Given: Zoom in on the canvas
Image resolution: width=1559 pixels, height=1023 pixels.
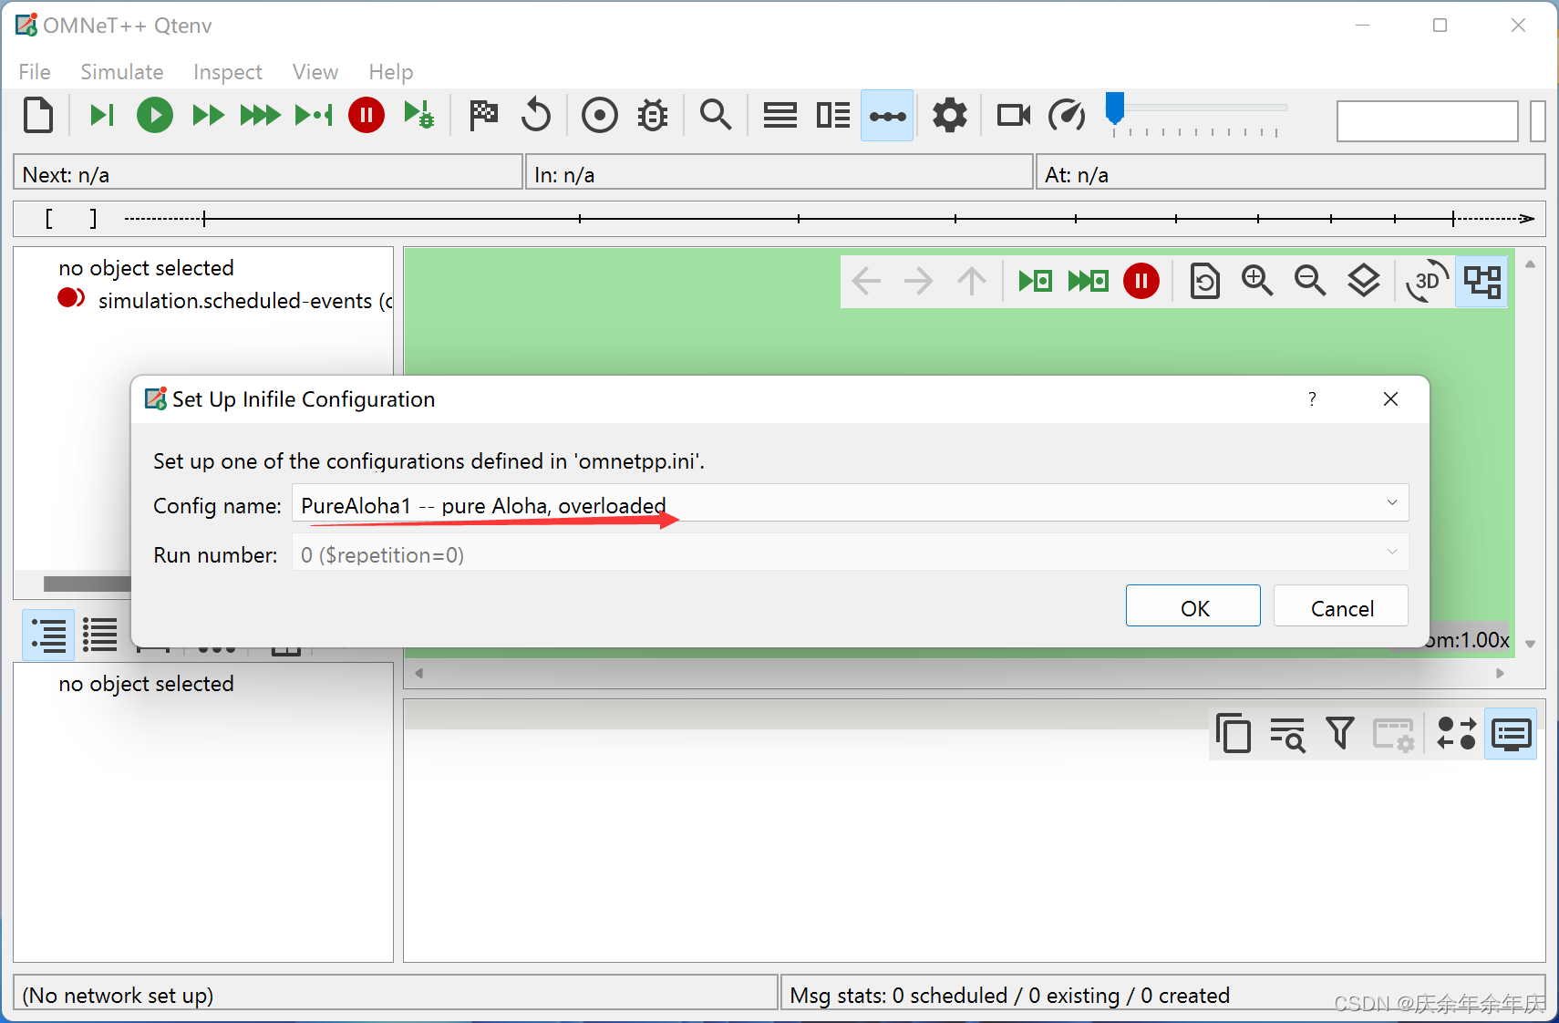Looking at the screenshot, I should click(x=1257, y=281).
